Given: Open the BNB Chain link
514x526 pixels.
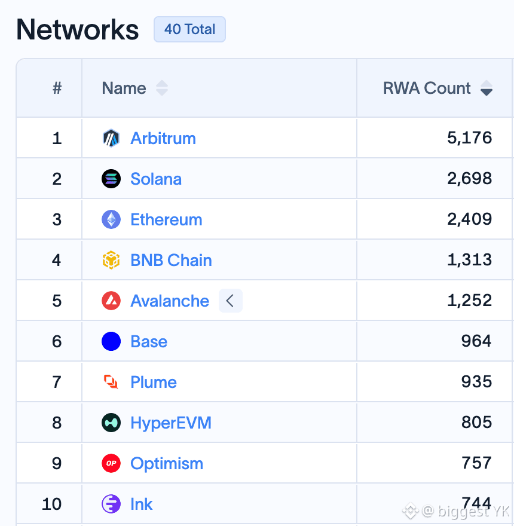Looking at the screenshot, I should click(171, 260).
